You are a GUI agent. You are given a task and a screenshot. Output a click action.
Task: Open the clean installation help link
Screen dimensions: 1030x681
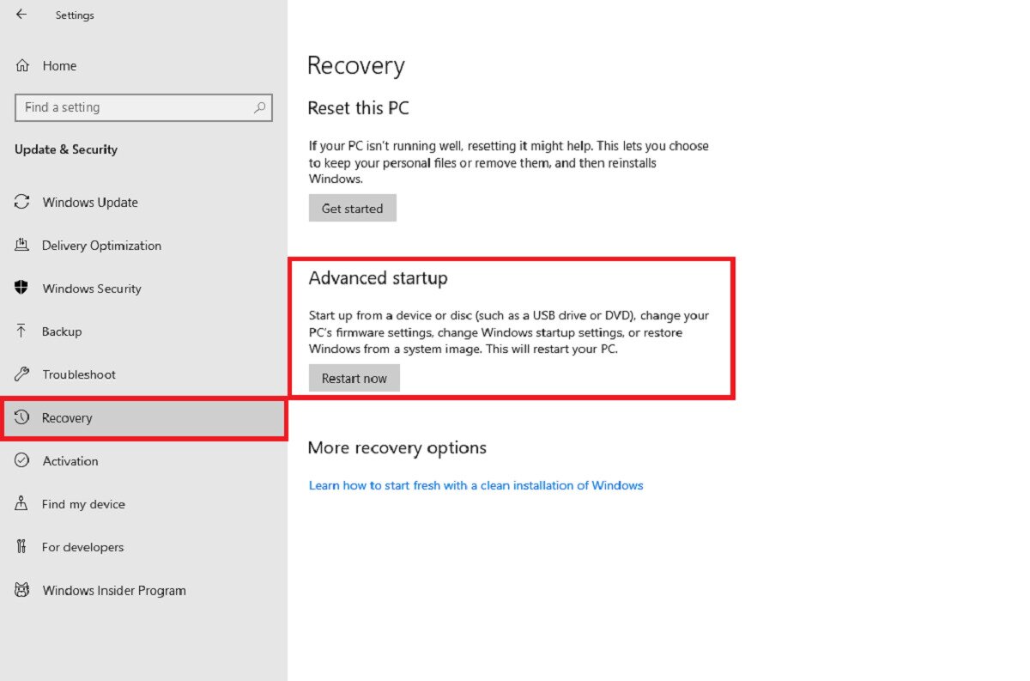476,485
